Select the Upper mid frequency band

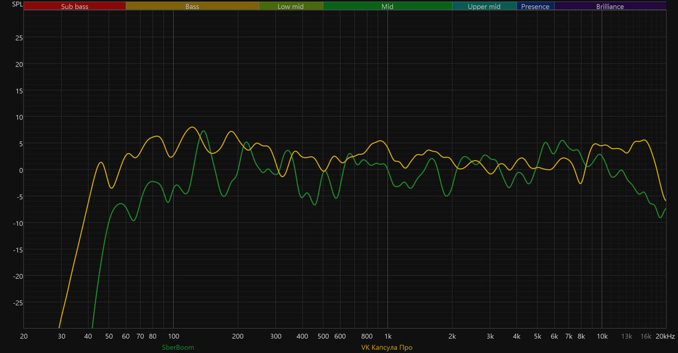[x=484, y=6]
